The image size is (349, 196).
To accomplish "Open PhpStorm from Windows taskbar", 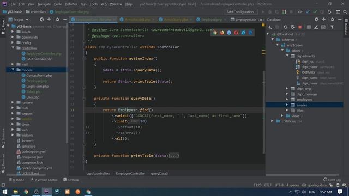I will [46, 192].
